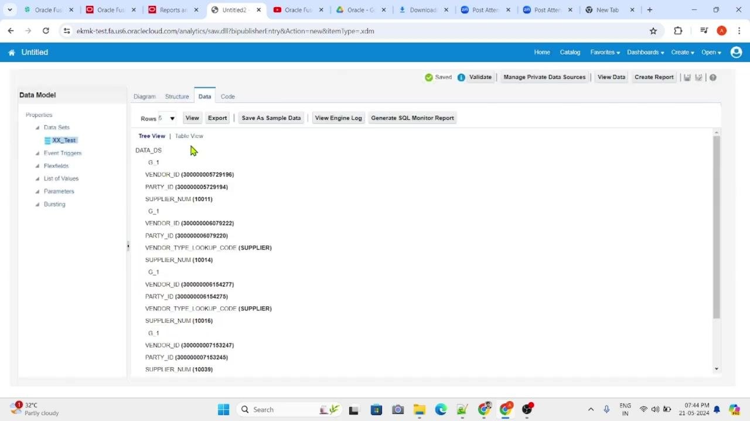Expand the Event Triggers node

37,153
